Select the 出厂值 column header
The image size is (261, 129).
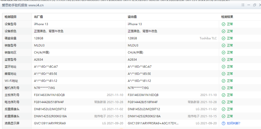click(x=39, y=17)
